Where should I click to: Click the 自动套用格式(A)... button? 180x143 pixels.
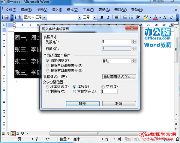point(119,77)
